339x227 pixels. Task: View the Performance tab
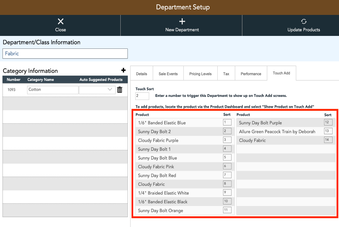[251, 74]
